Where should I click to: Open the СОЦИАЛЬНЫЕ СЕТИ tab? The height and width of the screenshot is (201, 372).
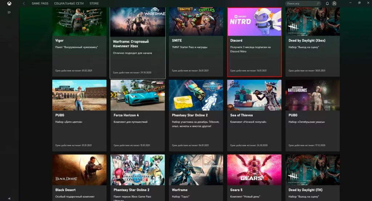point(69,3)
